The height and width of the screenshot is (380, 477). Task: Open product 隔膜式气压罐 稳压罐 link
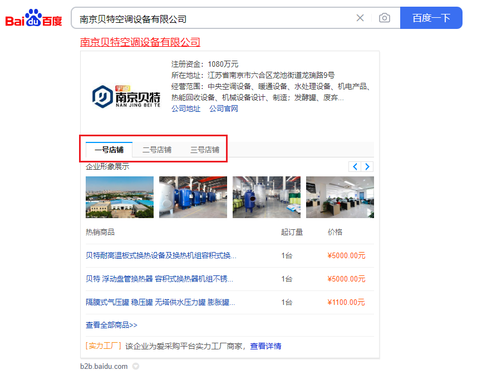pyautogui.click(x=160, y=302)
